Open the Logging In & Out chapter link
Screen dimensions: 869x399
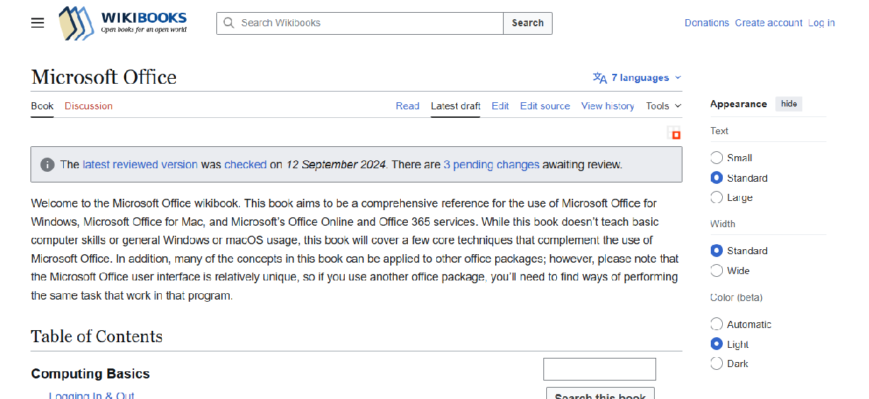pyautogui.click(x=92, y=395)
